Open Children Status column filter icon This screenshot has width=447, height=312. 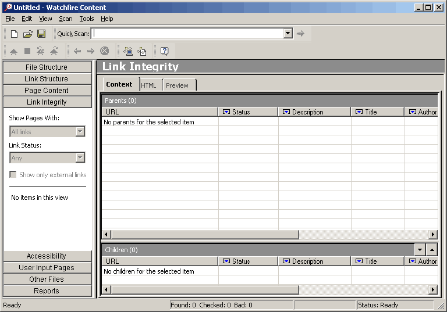[x=226, y=261]
